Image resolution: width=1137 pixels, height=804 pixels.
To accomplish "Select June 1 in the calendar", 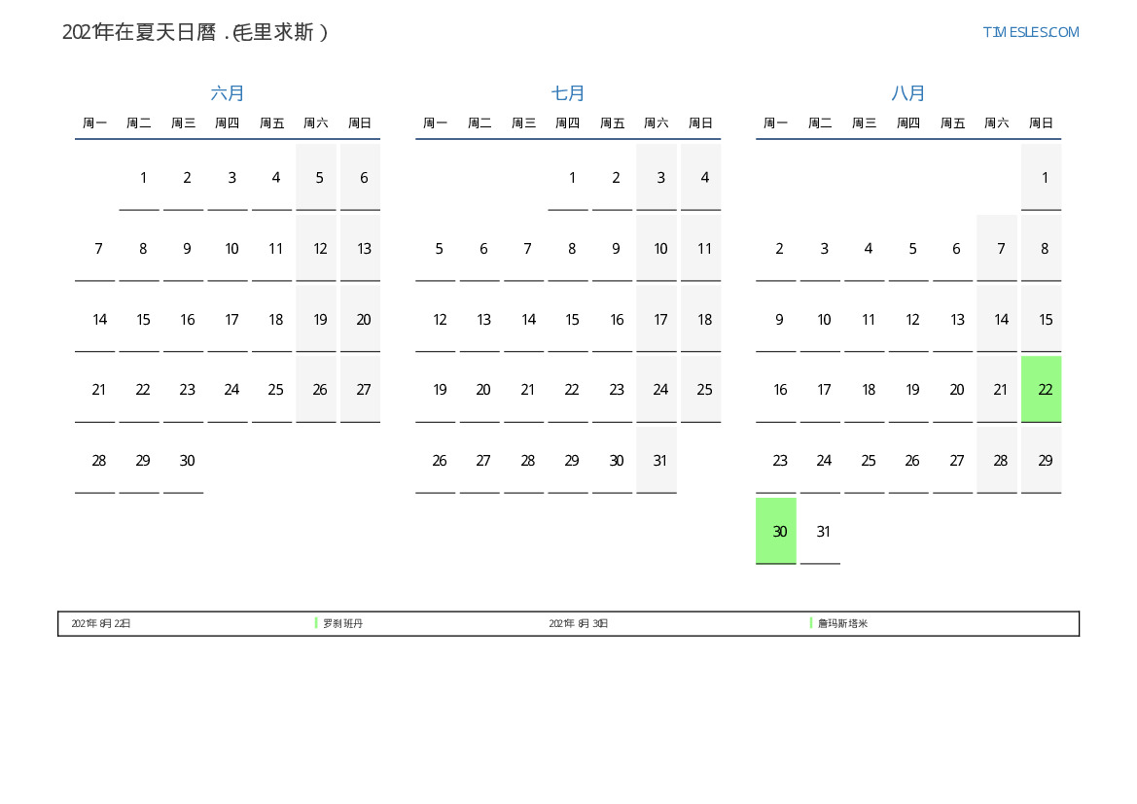I will coord(143,178).
